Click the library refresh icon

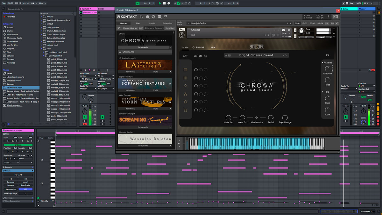pyautogui.click(x=119, y=28)
